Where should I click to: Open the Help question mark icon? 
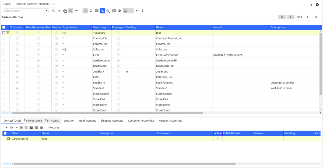tap(317, 5)
